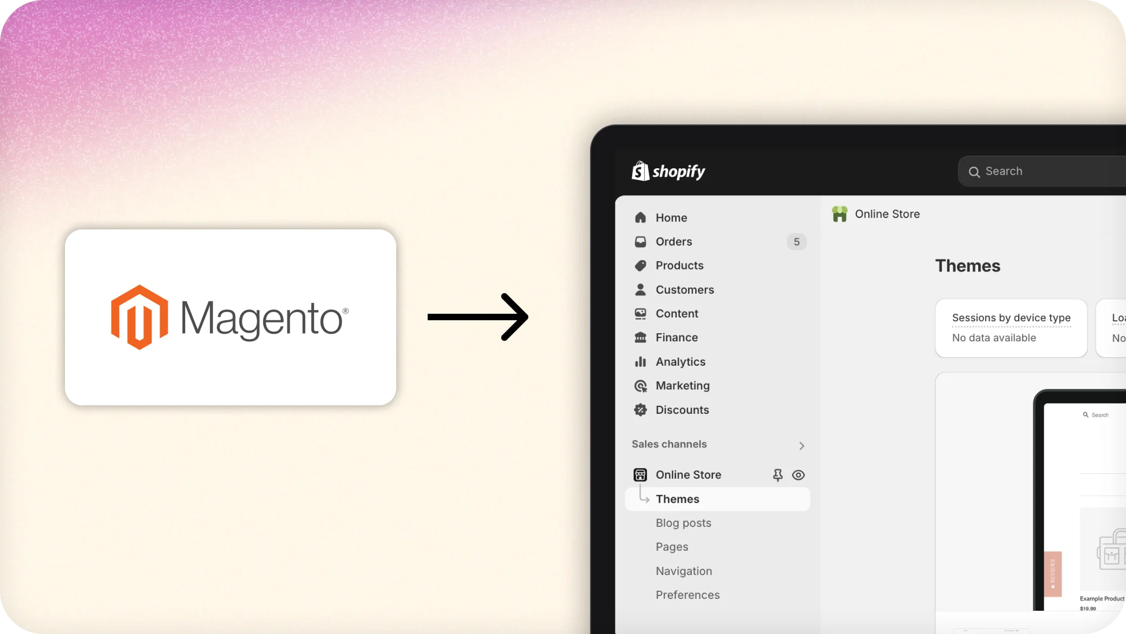The width and height of the screenshot is (1126, 634).
Task: Click the Online Store page header title
Action: tap(887, 214)
